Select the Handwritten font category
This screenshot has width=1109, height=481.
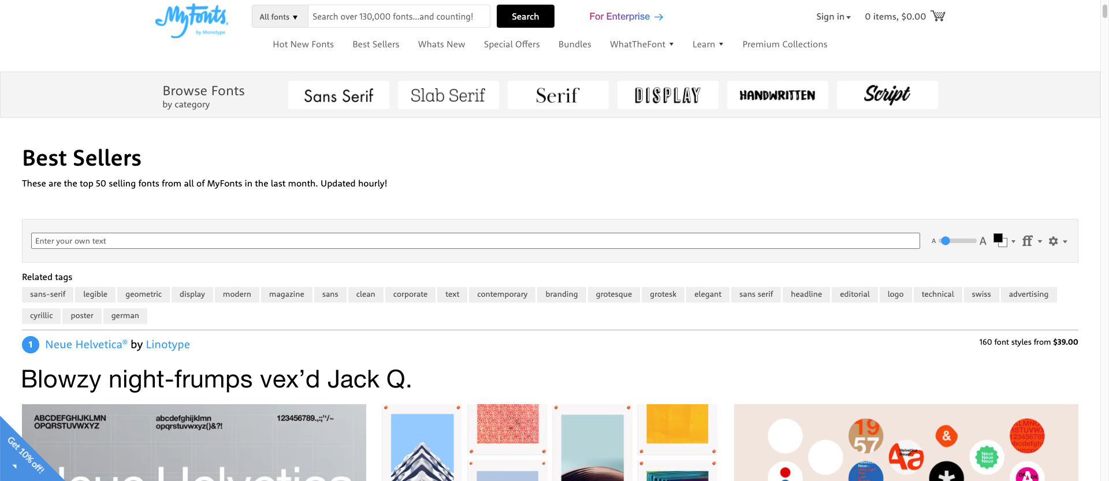point(777,95)
